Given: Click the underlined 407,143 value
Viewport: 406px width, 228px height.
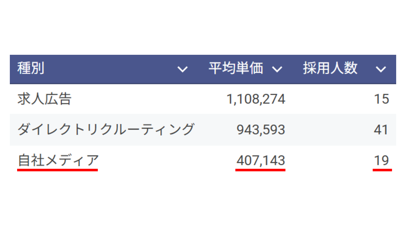Looking at the screenshot, I should coord(261,160).
